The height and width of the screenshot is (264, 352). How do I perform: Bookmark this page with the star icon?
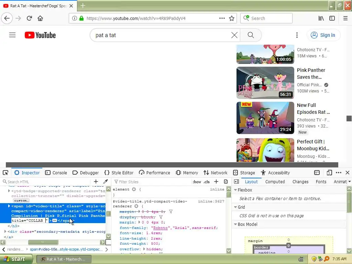tap(232, 18)
